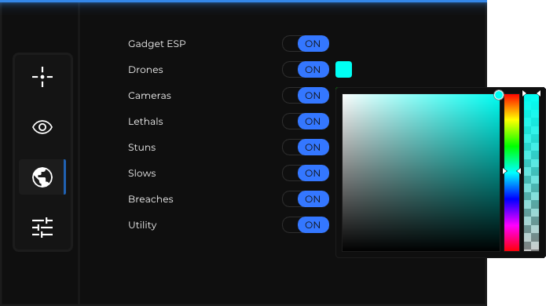Viewport: 546px width, 306px height.
Task: Toggle Utility switch
Action: click(306, 225)
